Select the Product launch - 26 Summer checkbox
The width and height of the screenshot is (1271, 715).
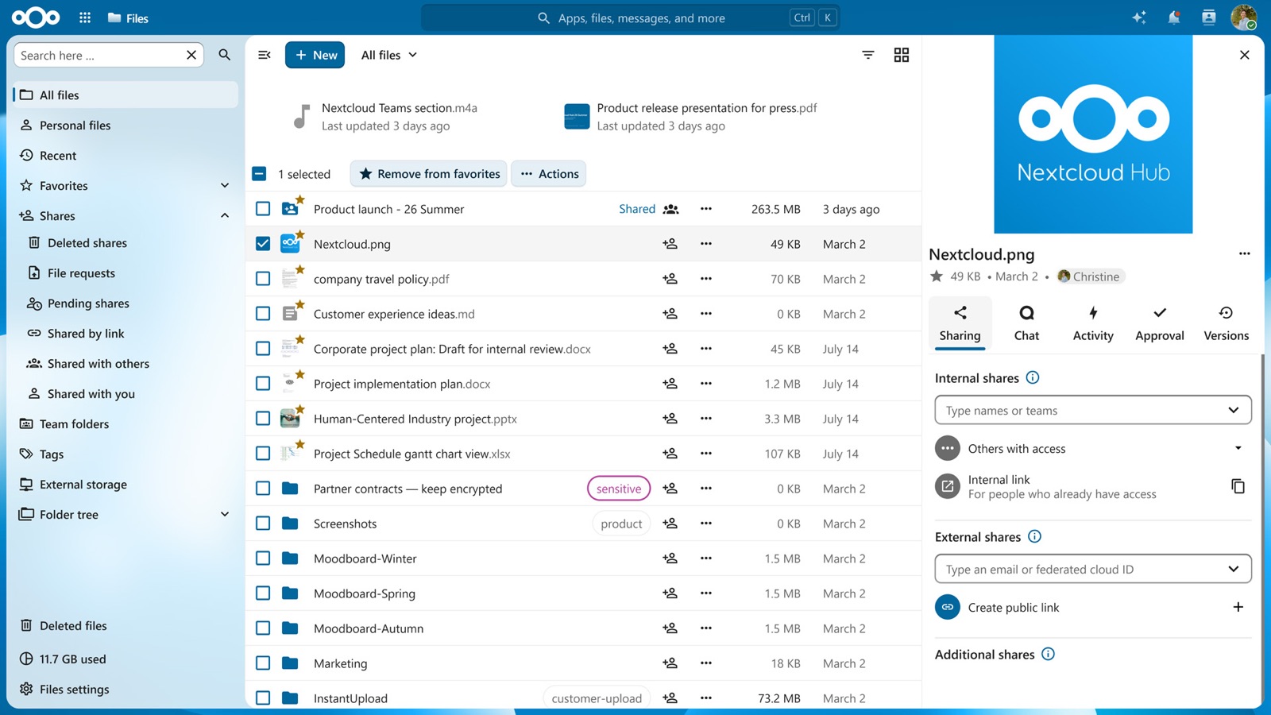click(x=263, y=209)
